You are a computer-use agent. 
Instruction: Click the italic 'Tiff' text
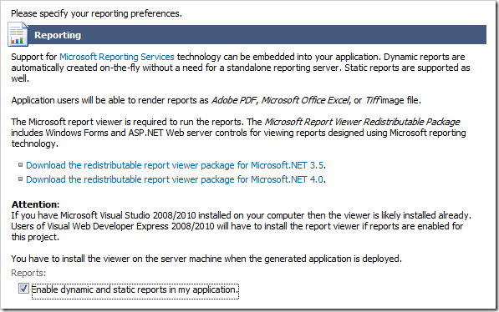point(372,100)
